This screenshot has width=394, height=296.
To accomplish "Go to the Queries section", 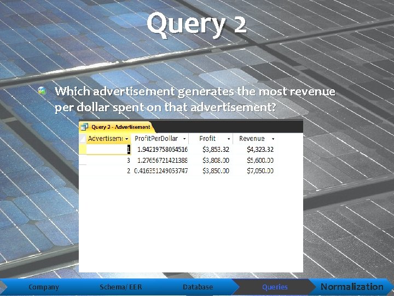I will click(x=275, y=287).
